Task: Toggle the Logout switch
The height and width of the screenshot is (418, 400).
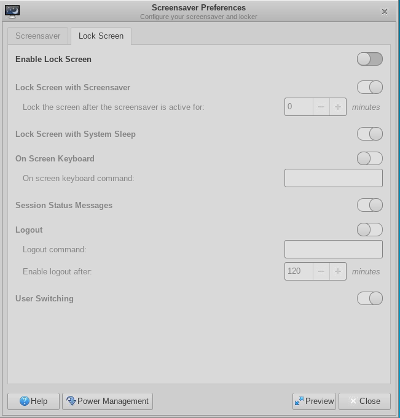Action: pyautogui.click(x=369, y=230)
